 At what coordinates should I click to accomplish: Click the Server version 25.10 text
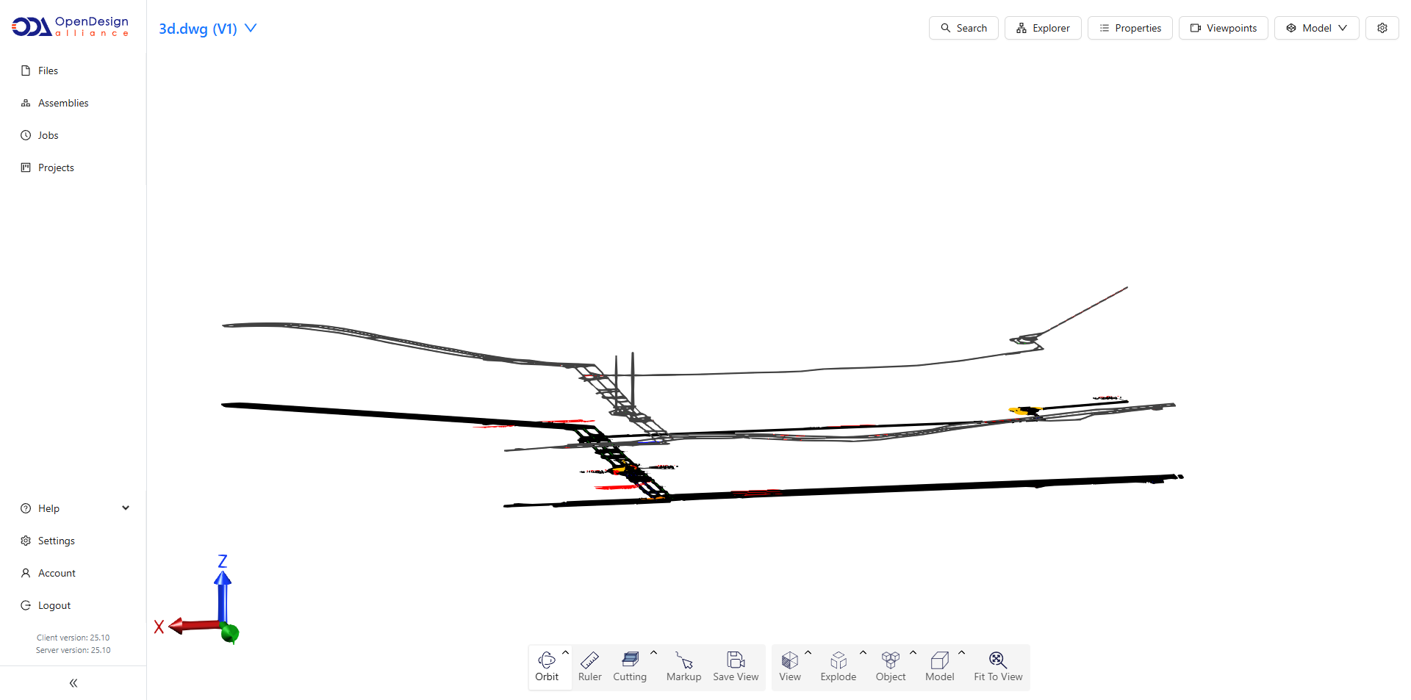73,650
